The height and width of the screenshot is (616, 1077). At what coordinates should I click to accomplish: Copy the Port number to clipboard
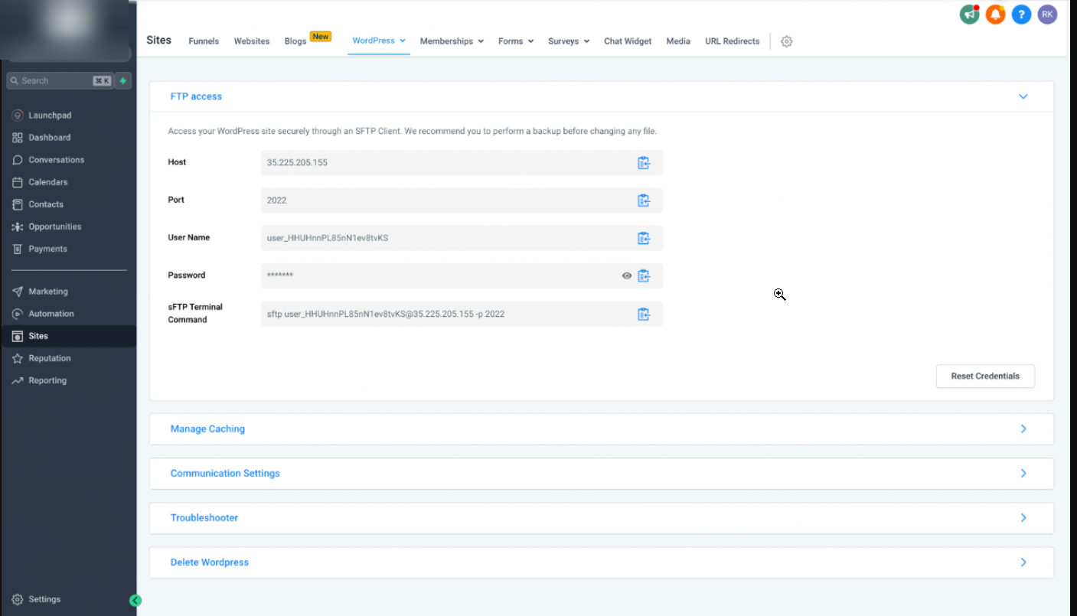pos(643,200)
